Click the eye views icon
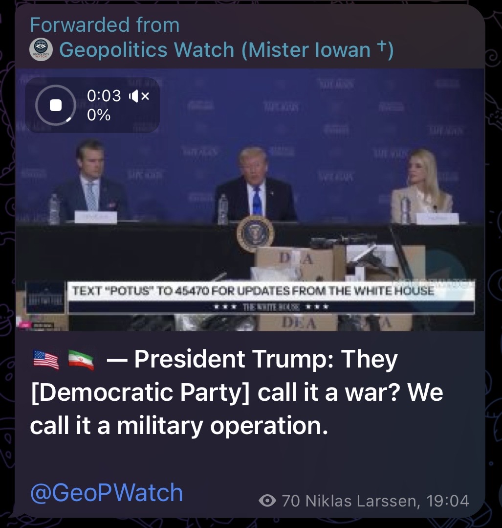This screenshot has width=502, height=528. pos(267,501)
